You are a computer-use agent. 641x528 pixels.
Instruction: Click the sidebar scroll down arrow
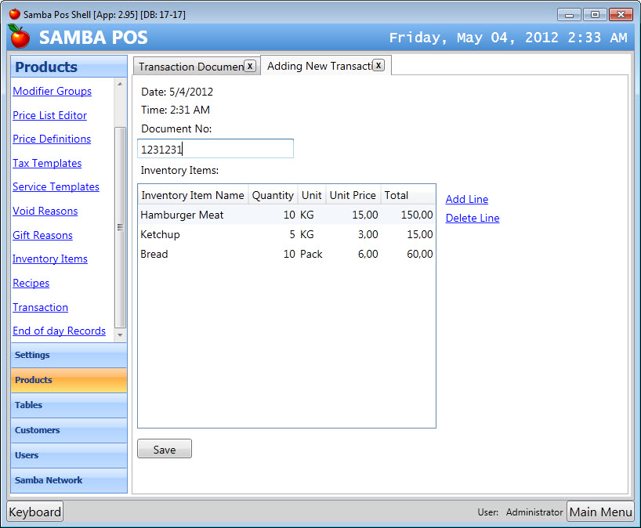click(x=120, y=335)
